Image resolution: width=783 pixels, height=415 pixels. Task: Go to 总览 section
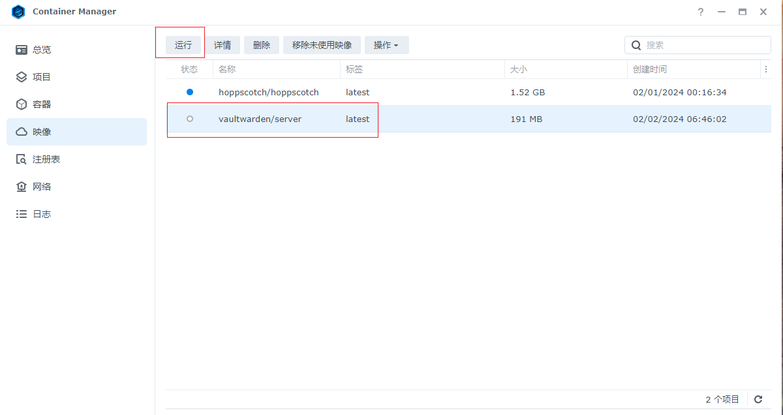click(x=76, y=50)
